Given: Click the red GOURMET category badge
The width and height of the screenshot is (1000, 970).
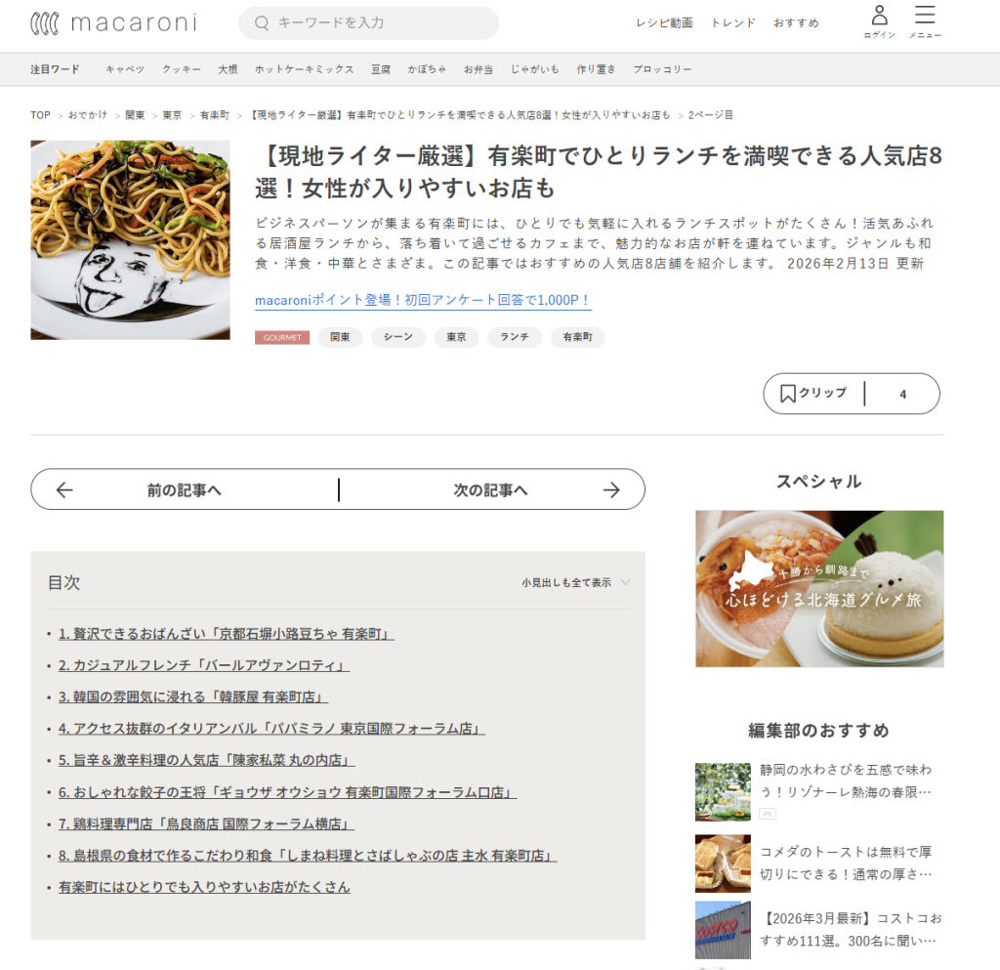Looking at the screenshot, I should [282, 338].
